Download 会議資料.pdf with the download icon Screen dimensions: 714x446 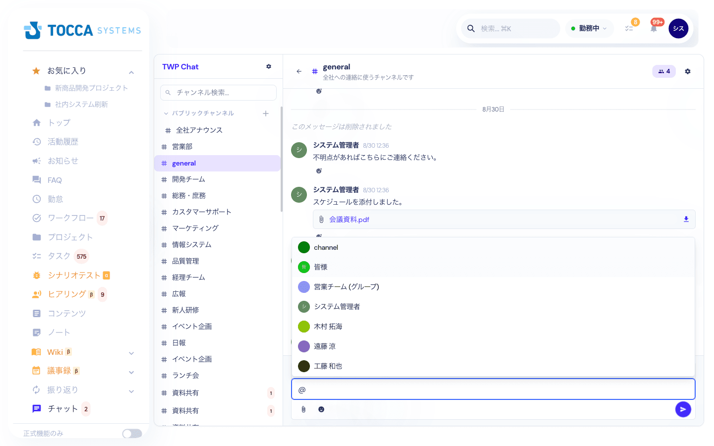point(686,219)
